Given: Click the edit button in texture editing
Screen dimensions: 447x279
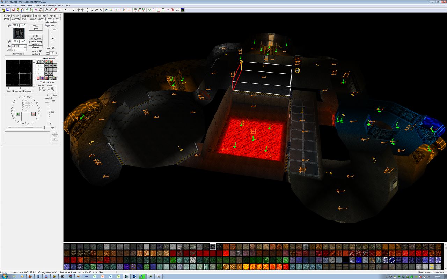Looking at the screenshot, I should pyautogui.click(x=35, y=25).
